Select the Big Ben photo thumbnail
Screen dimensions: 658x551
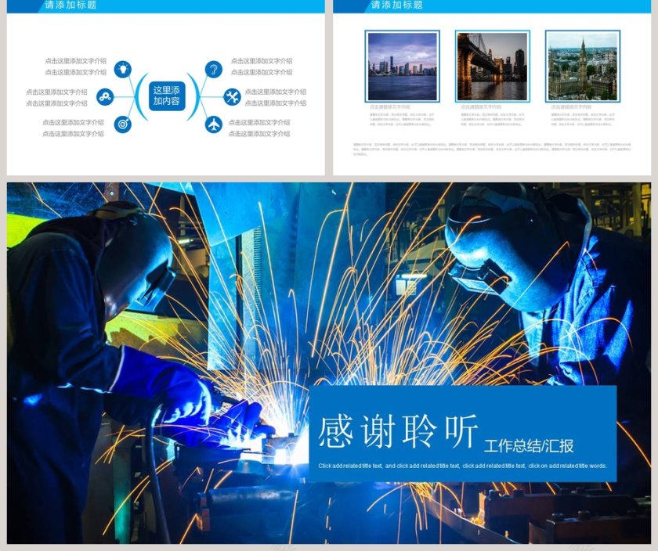click(x=581, y=67)
